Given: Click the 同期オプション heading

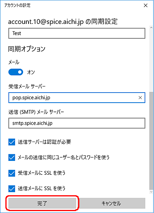Looking at the screenshot, I should (27, 49).
